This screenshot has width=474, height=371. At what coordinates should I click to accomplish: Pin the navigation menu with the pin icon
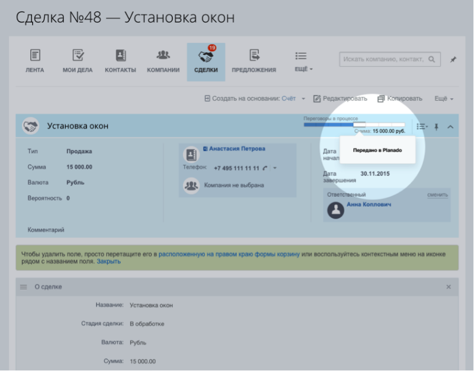pos(453,60)
